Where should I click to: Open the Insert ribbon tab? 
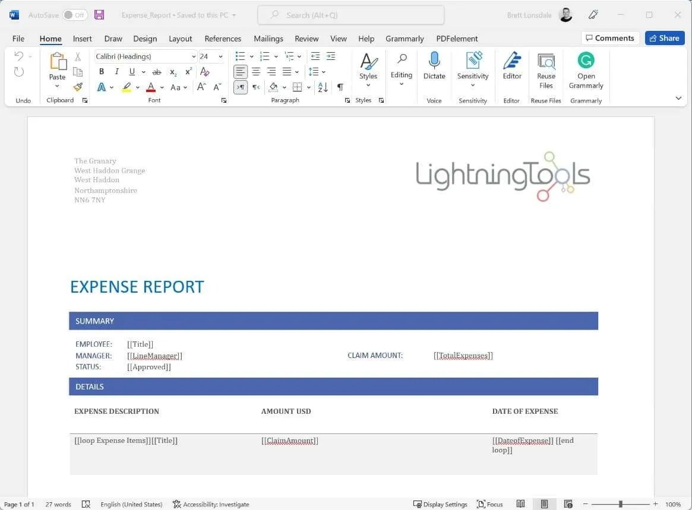point(82,39)
